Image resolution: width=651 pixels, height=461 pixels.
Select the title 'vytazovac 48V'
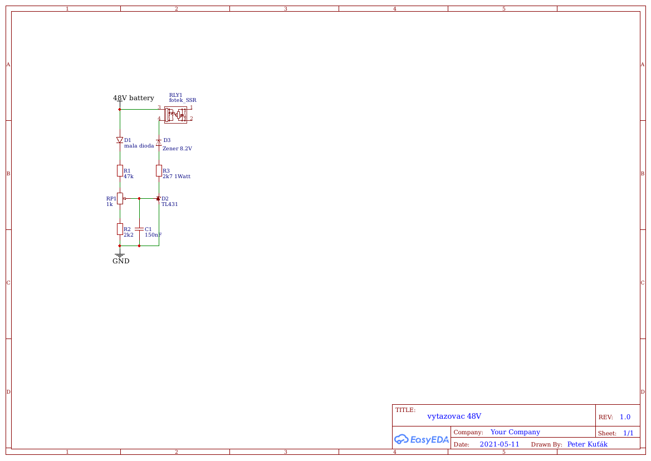pos(454,416)
